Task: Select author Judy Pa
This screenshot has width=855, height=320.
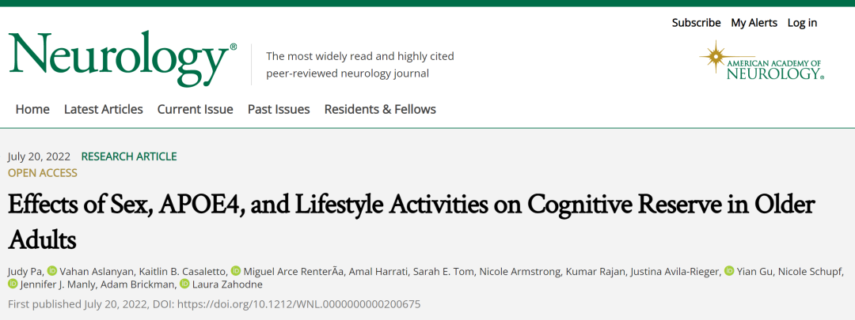Action: [25, 271]
